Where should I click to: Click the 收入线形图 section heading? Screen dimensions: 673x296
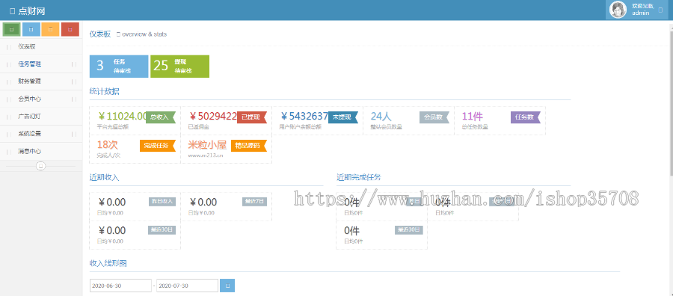(x=108, y=263)
